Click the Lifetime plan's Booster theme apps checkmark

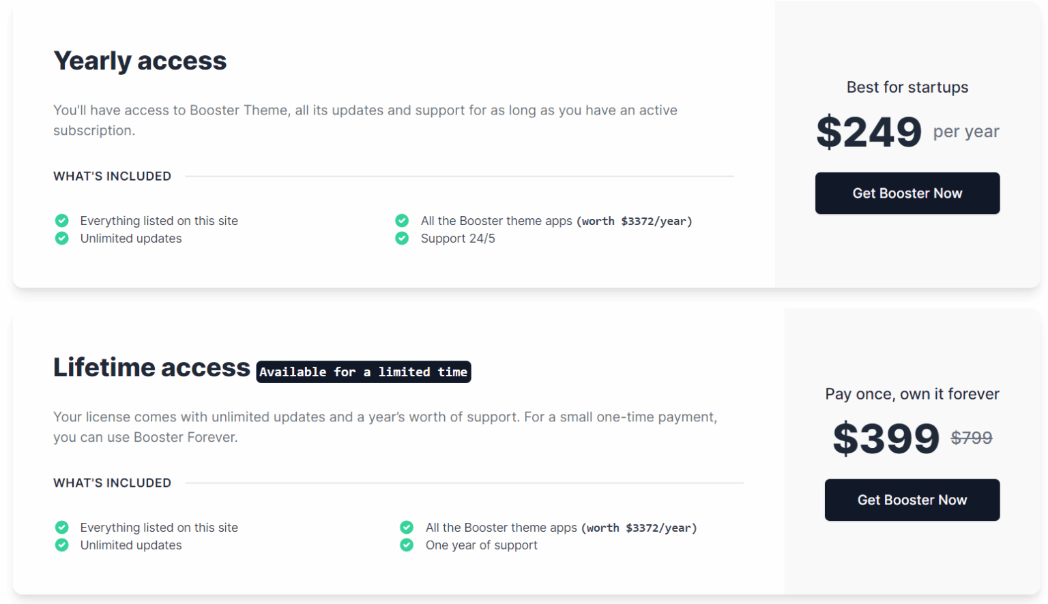407,528
